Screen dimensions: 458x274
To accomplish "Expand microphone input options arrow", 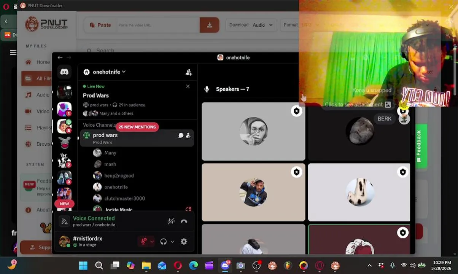I will (x=152, y=242).
